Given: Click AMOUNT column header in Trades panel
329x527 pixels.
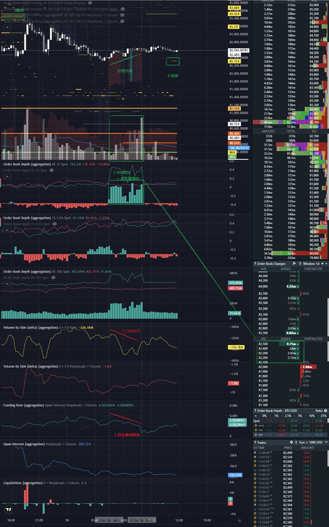Looking at the screenshot, I should tap(307, 447).
